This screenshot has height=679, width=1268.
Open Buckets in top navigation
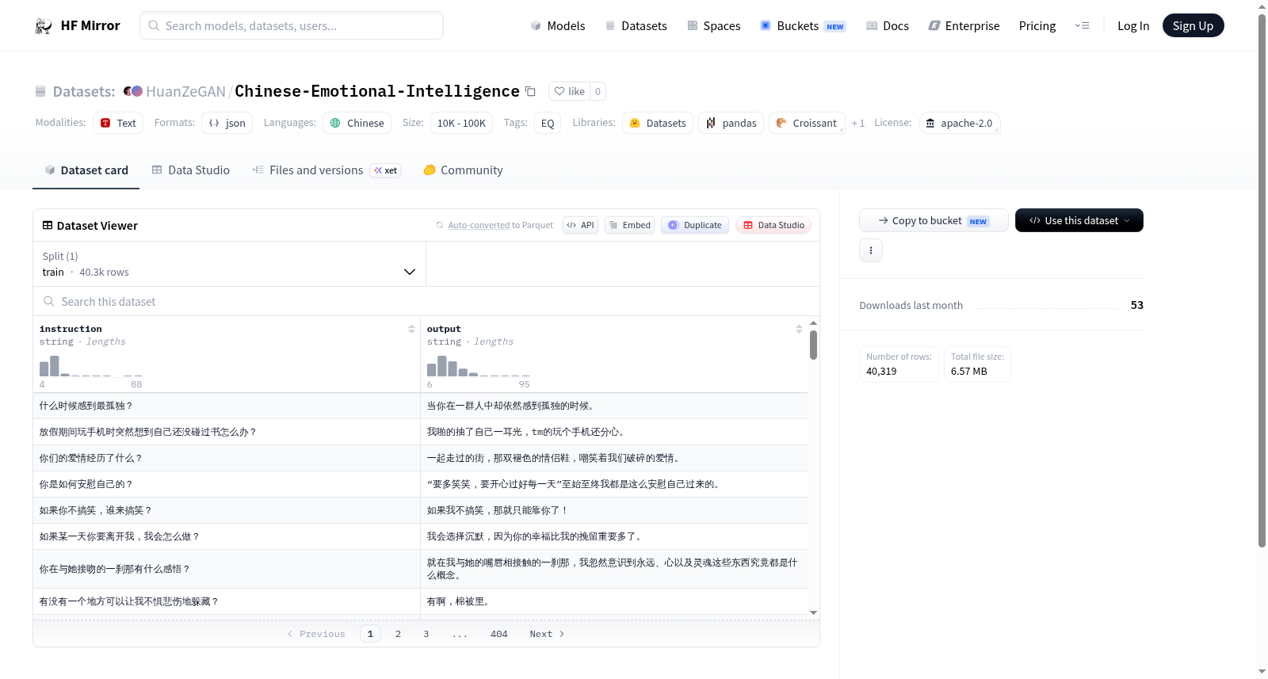coord(803,26)
